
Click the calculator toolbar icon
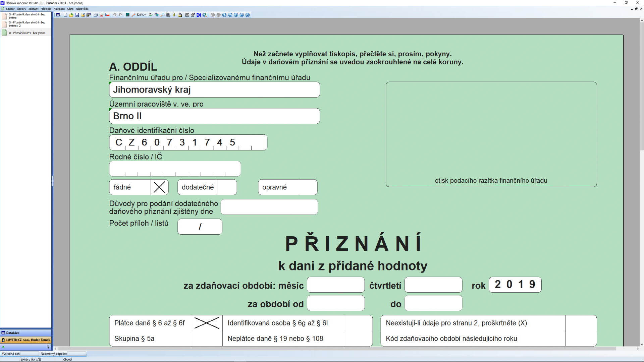(187, 15)
